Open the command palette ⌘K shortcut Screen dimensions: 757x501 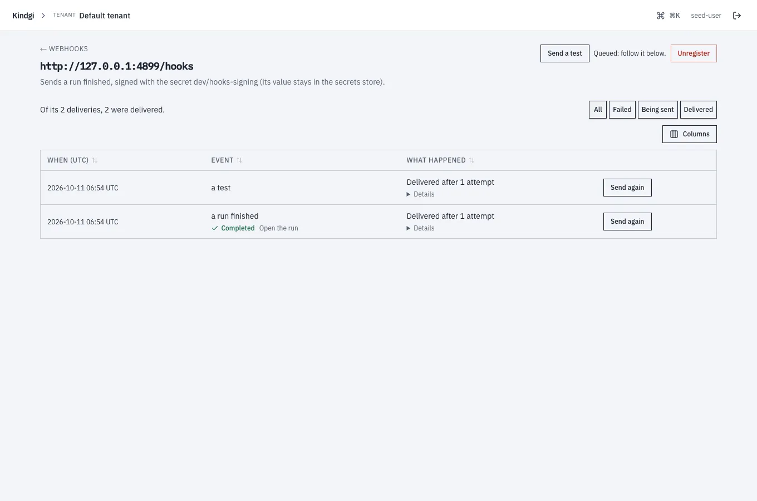pos(668,16)
